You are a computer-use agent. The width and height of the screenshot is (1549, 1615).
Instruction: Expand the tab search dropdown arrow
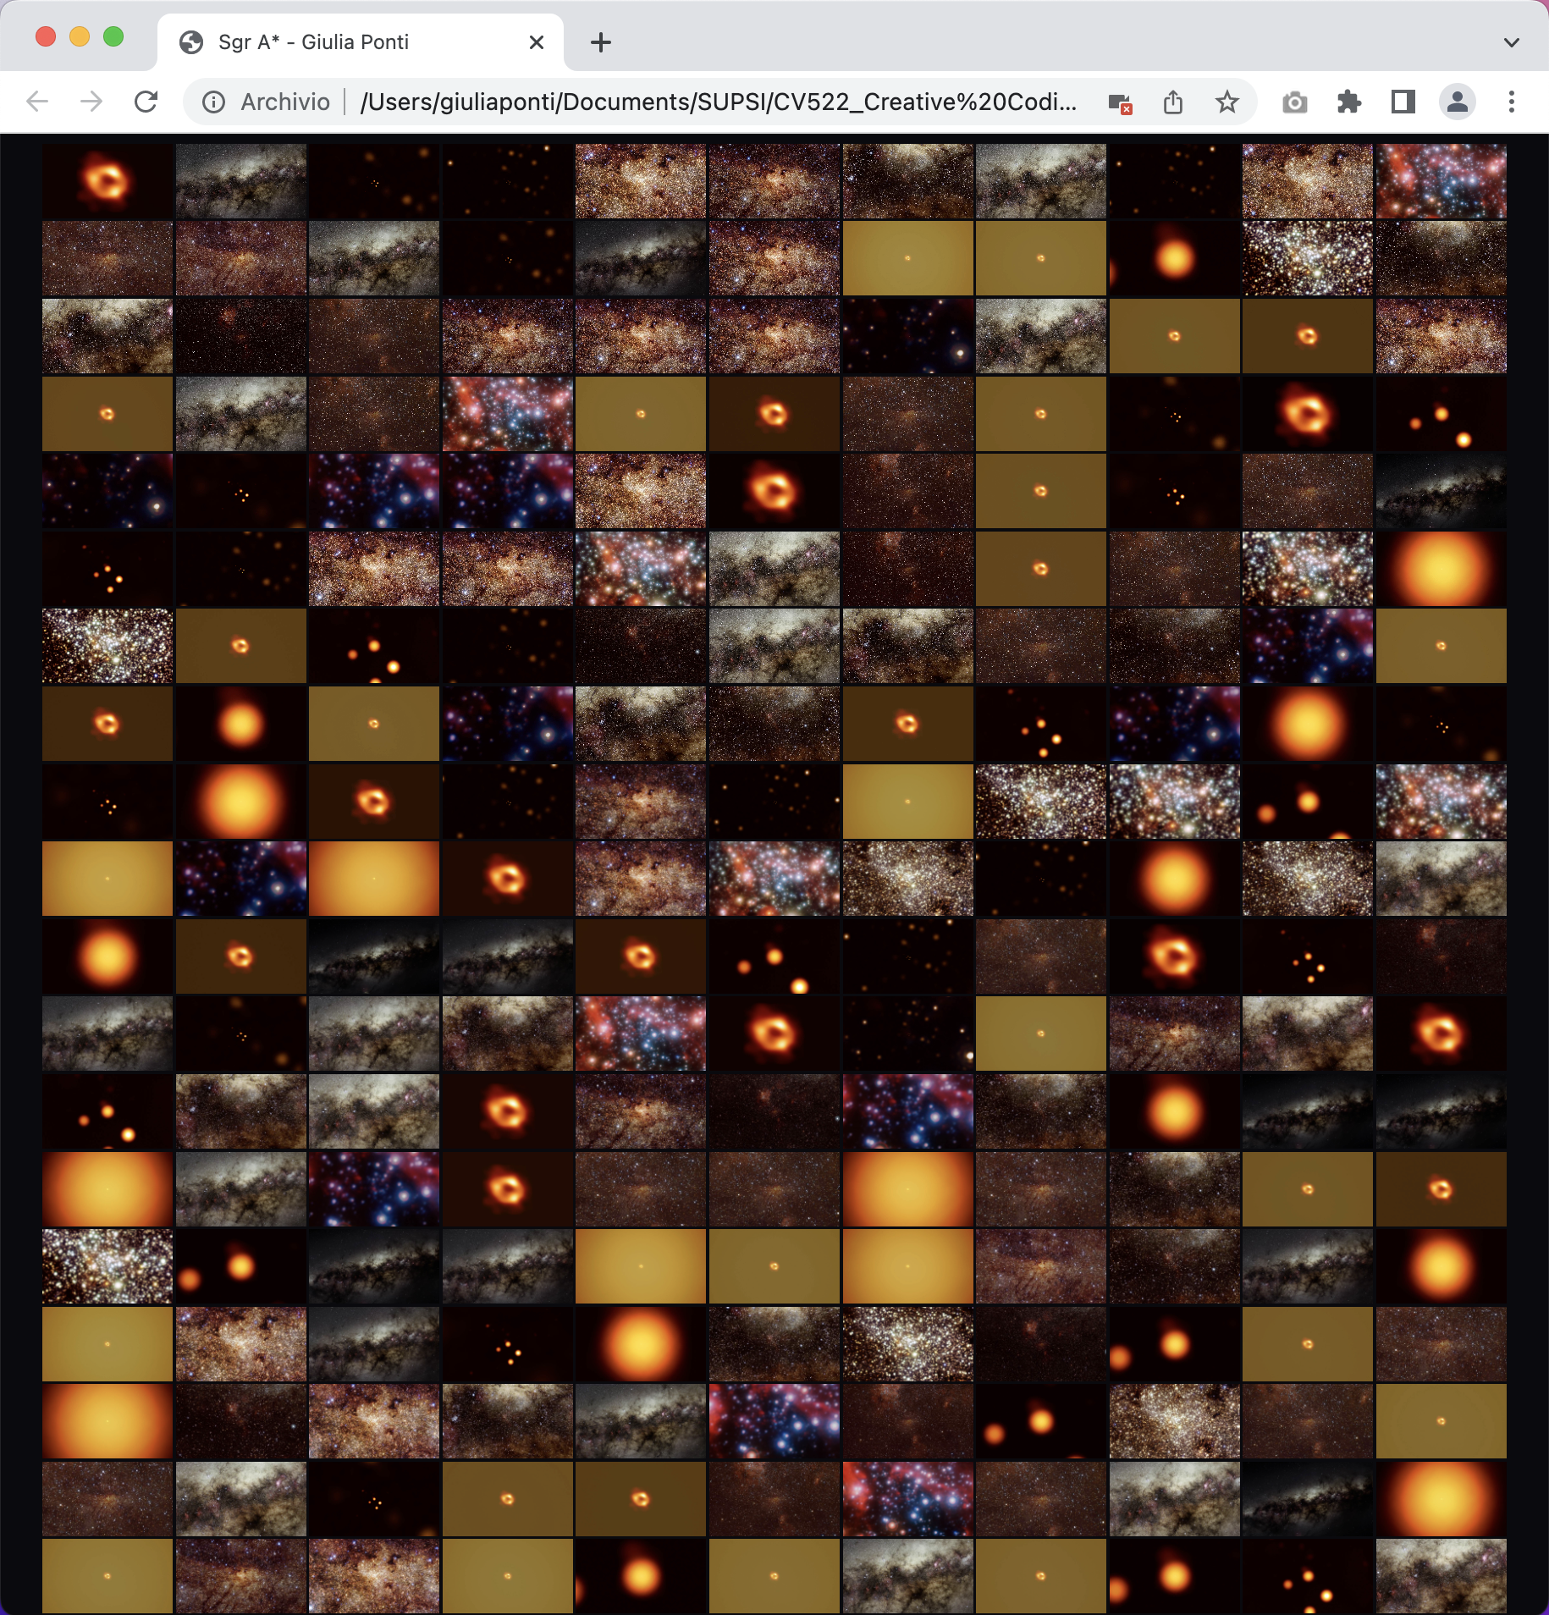(x=1512, y=42)
